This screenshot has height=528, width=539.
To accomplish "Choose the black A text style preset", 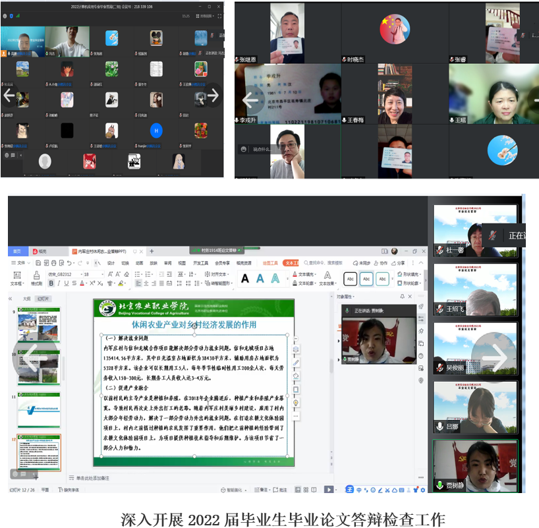I will pyautogui.click(x=245, y=279).
